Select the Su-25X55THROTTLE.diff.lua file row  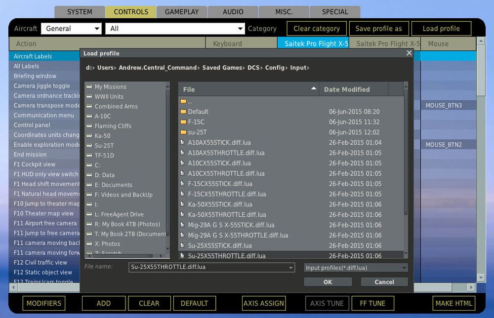click(291, 255)
